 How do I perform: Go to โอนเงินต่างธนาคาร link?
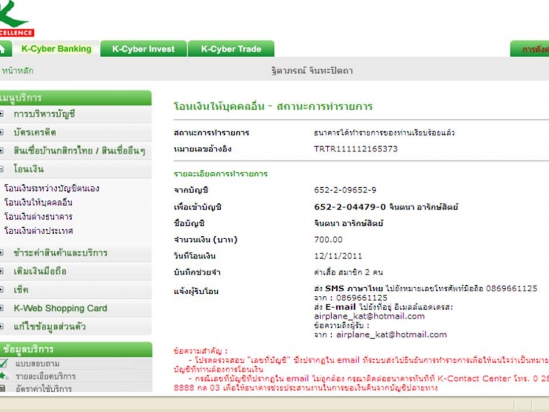click(38, 217)
